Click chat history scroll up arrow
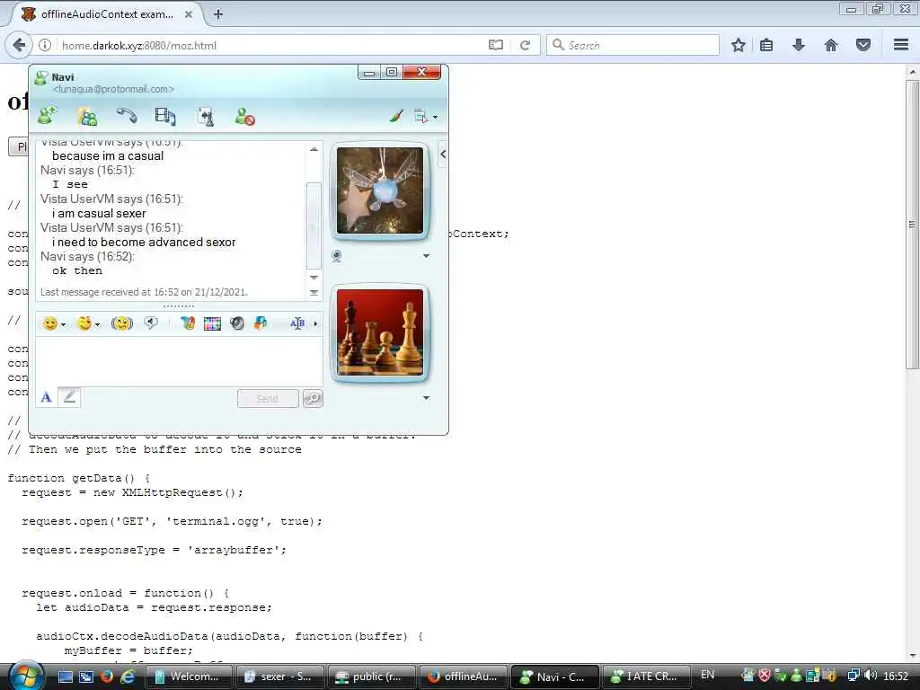 [314, 149]
